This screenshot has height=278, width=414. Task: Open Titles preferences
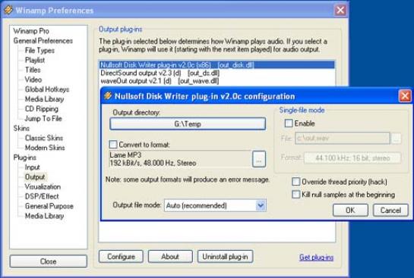33,70
